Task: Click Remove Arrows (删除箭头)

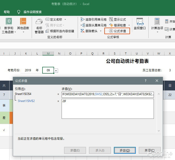Action: point(89,31)
